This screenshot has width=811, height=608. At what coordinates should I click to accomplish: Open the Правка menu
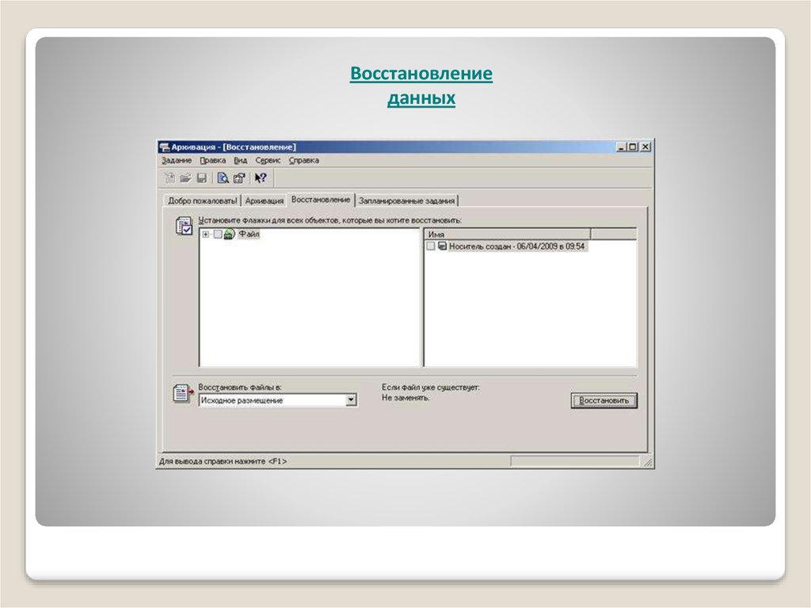click(x=212, y=161)
